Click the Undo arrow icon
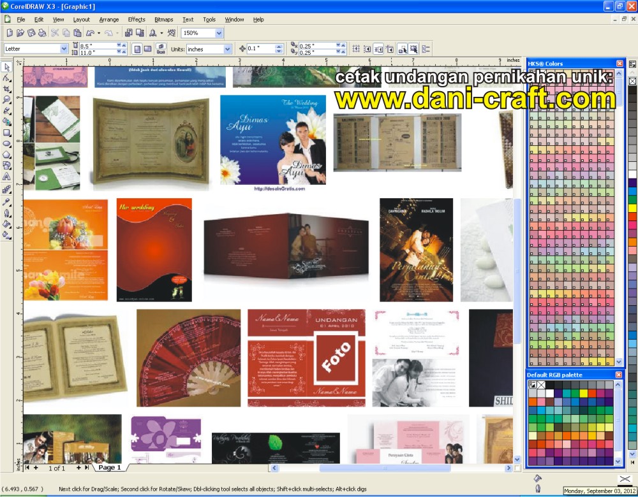 pos(91,33)
